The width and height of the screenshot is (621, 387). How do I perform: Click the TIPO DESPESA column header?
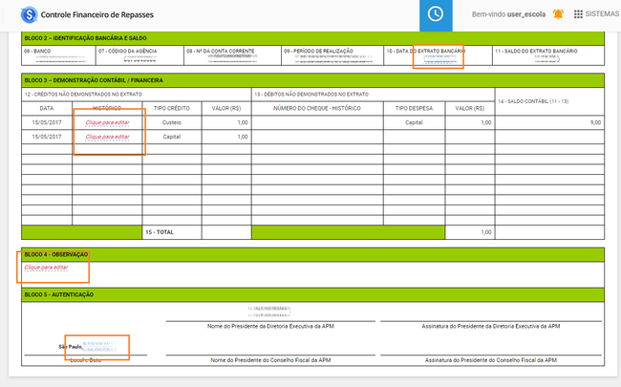coord(414,108)
